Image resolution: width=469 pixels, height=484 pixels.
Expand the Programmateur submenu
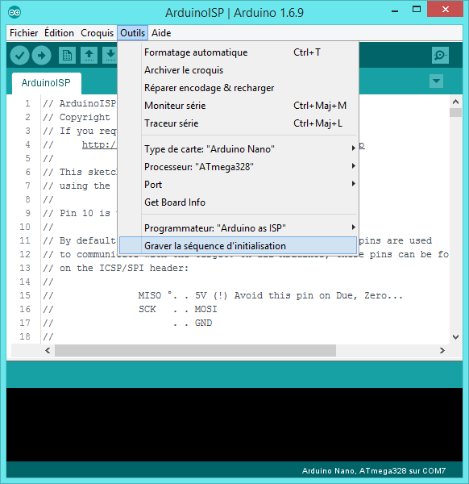point(250,228)
